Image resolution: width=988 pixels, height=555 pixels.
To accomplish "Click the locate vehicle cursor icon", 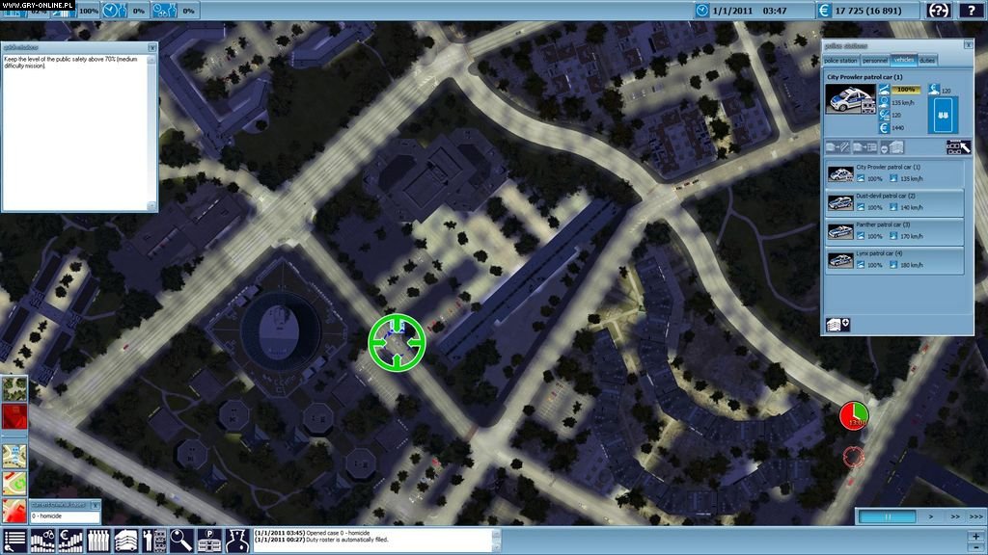I will click(958, 147).
